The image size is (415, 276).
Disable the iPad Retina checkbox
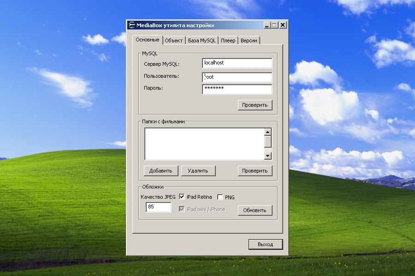point(181,197)
